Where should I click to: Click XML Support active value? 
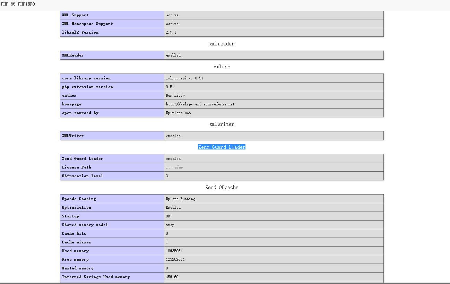pyautogui.click(x=172, y=15)
